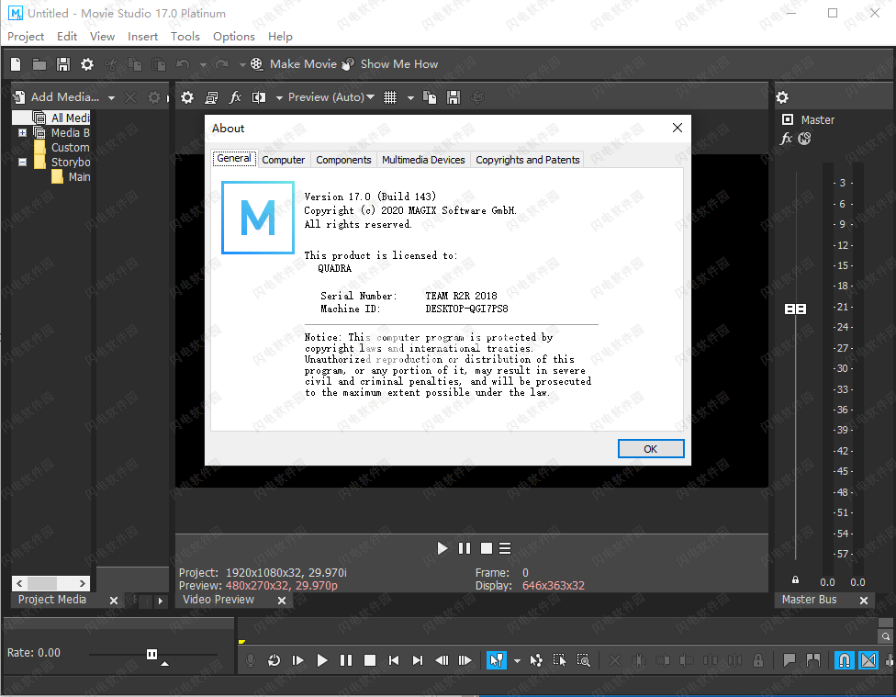The image size is (896, 697).
Task: Open the Tools menu
Action: click(185, 37)
